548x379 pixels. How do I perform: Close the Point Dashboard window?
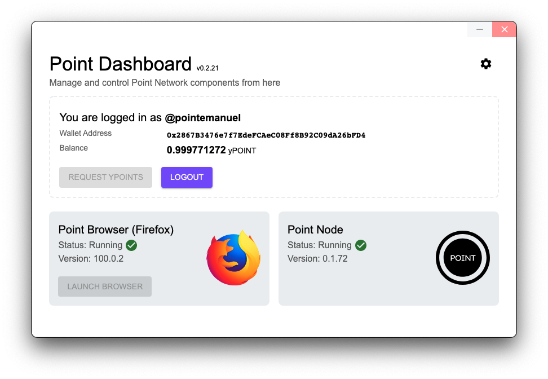(505, 29)
